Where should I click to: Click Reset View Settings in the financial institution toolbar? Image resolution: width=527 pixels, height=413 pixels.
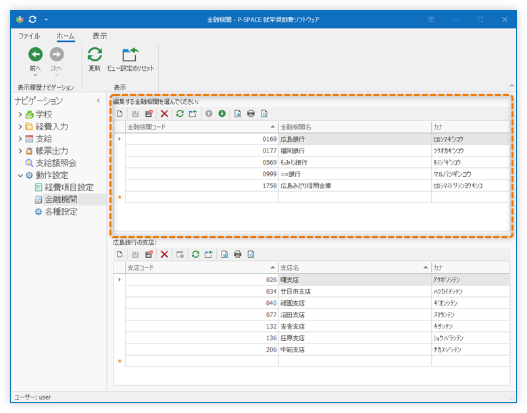(193, 113)
